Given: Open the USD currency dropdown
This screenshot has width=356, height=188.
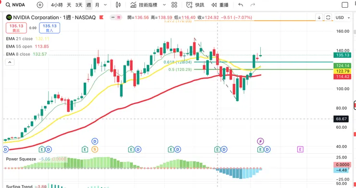Looking at the screenshot, I should [343, 17].
